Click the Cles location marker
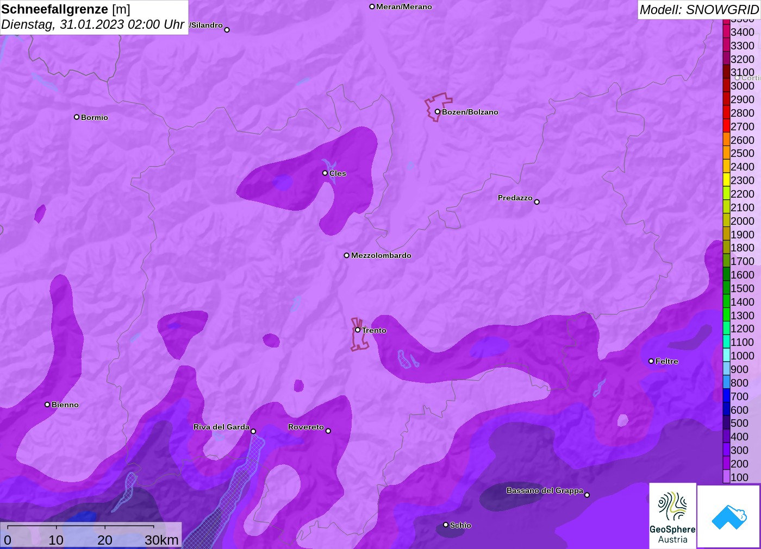The width and height of the screenshot is (761, 549). coord(325,173)
